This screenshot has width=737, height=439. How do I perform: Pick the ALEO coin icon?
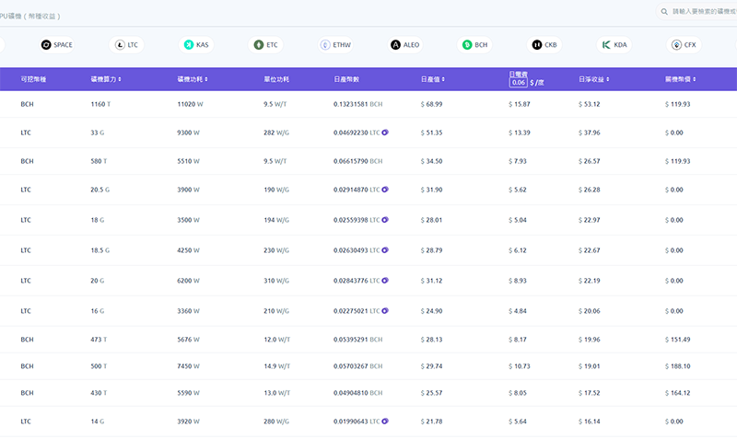pyautogui.click(x=396, y=44)
